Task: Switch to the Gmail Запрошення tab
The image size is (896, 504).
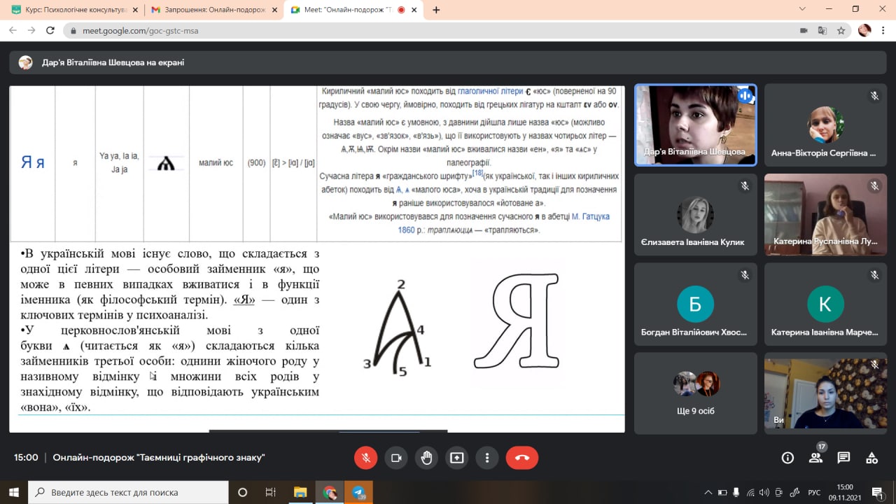Action: (x=210, y=10)
